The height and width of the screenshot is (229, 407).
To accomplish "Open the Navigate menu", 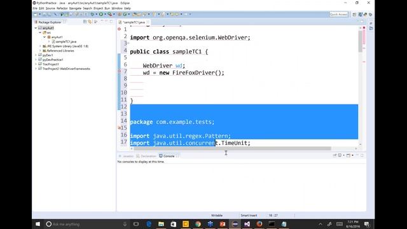I will click(x=75, y=8).
